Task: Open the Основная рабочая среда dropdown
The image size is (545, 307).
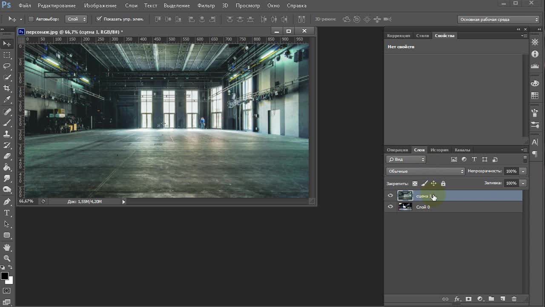Action: point(499,19)
